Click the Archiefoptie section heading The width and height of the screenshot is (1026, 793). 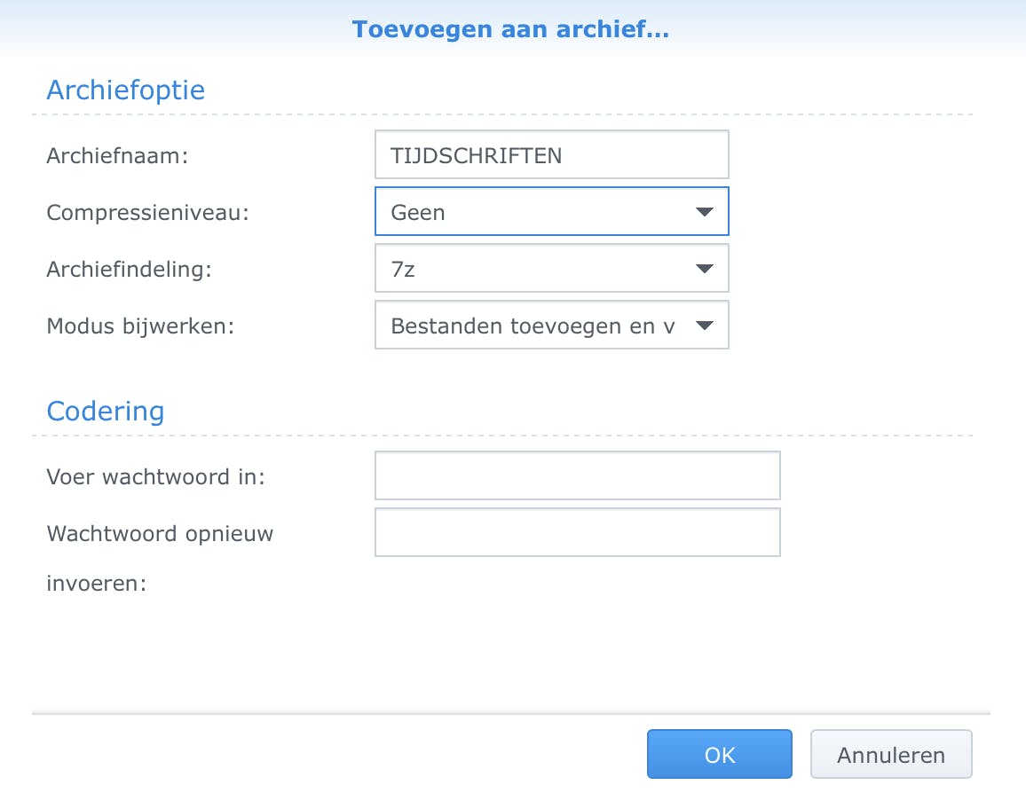[125, 90]
